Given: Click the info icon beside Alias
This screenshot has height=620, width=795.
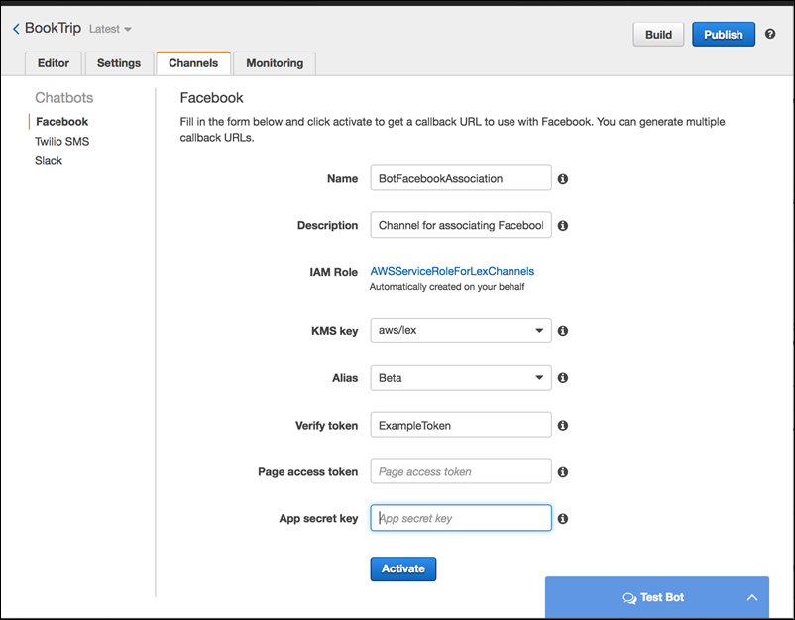Looking at the screenshot, I should 562,377.
